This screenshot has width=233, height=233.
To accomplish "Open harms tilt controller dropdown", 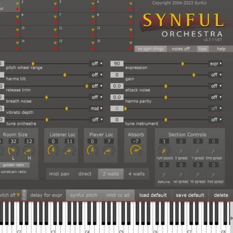I will pyautogui.click(x=96, y=75).
